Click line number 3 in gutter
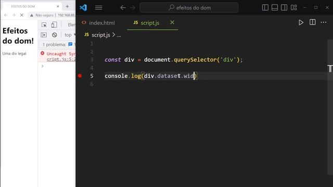 [x=92, y=60]
